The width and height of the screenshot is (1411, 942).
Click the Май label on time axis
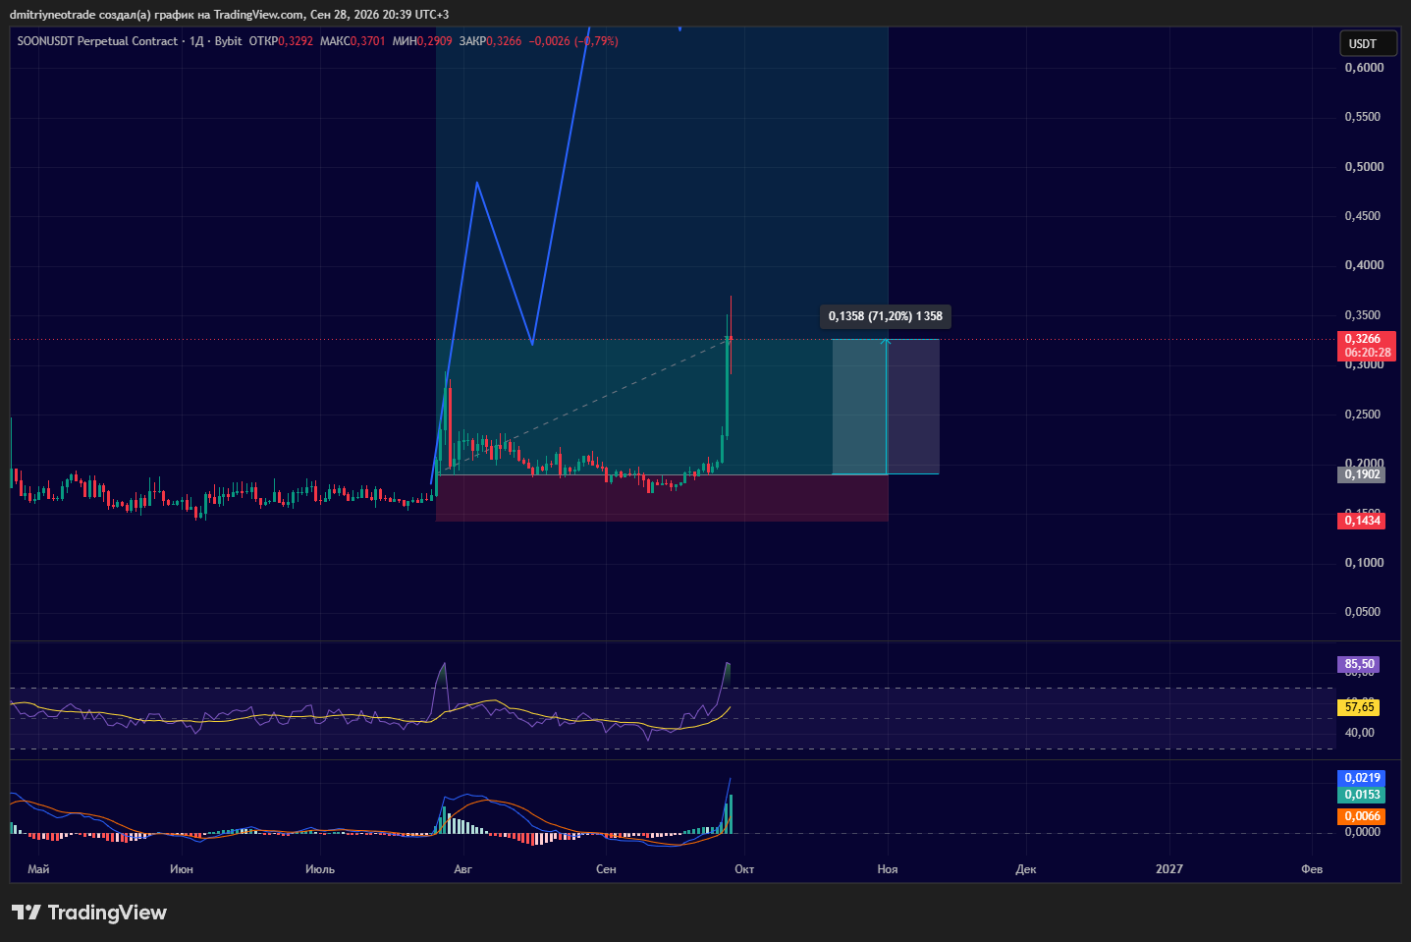click(39, 869)
